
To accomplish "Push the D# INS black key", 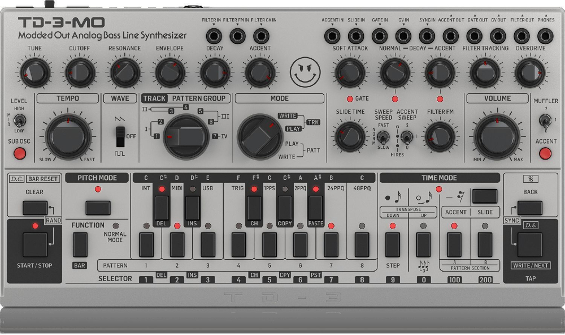I will [x=193, y=208].
